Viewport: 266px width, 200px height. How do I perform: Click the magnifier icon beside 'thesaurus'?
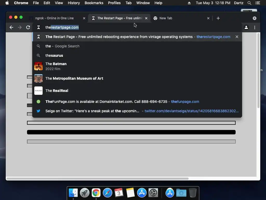pos(38,55)
